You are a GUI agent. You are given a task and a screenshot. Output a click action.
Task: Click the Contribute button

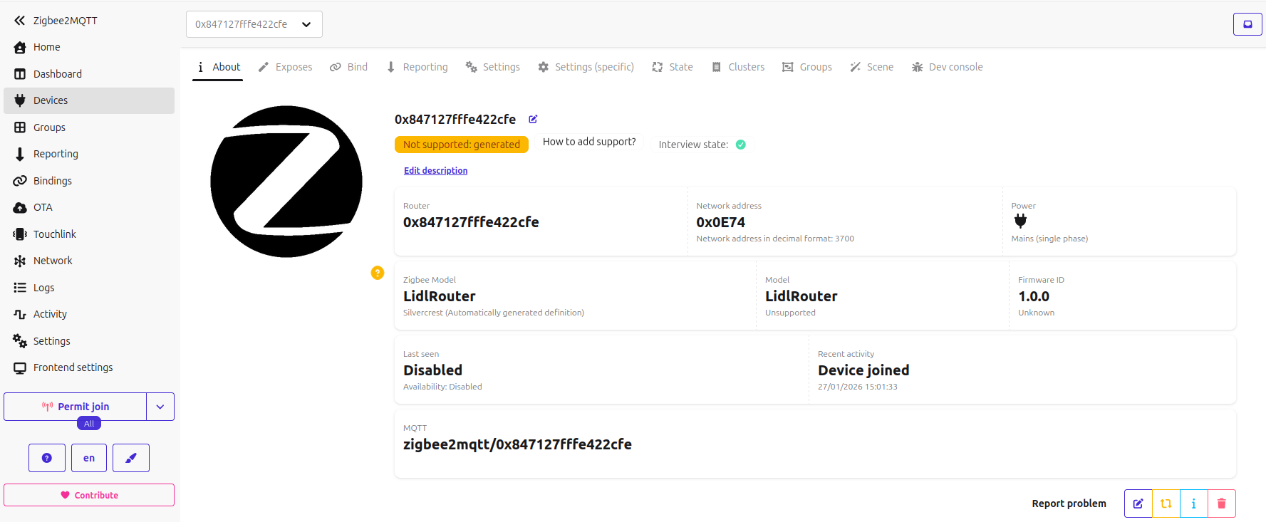coord(89,495)
